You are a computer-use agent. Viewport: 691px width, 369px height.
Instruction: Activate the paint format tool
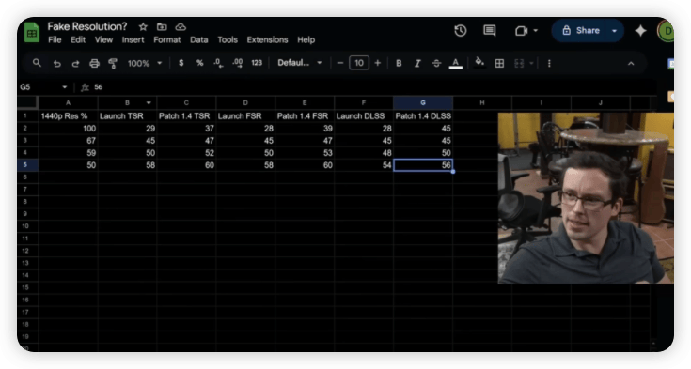tap(113, 64)
